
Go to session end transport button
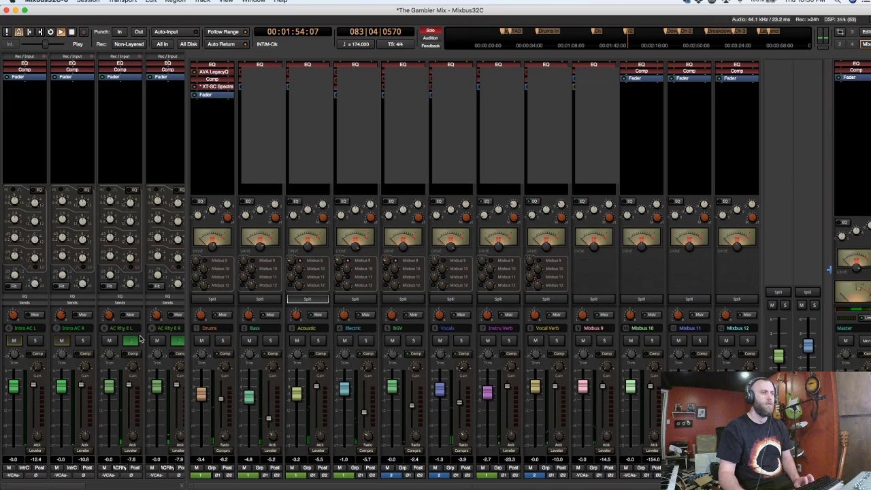click(39, 32)
